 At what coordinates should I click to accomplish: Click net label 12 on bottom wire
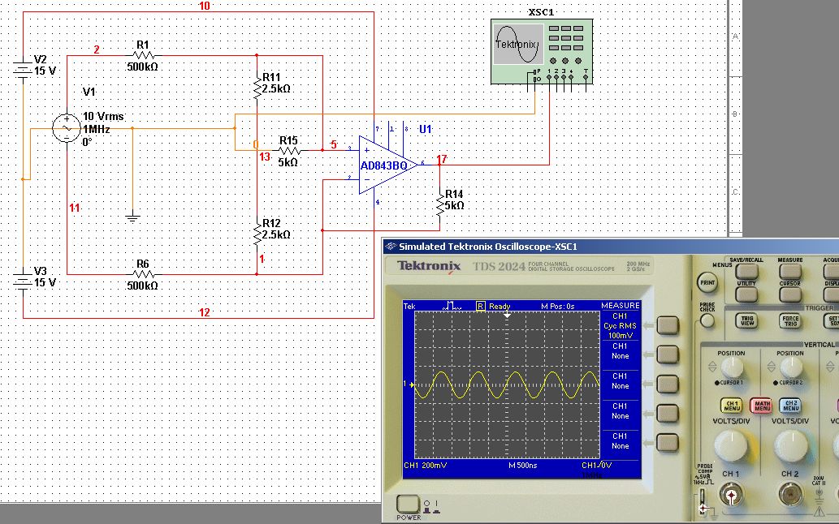click(x=205, y=312)
